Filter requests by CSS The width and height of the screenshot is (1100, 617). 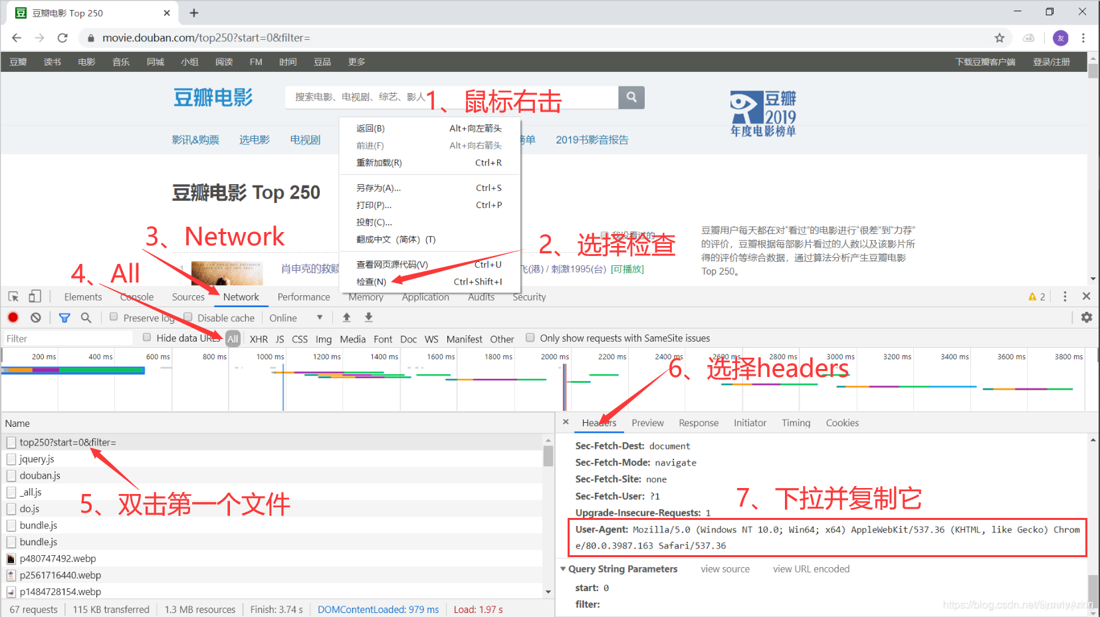300,339
